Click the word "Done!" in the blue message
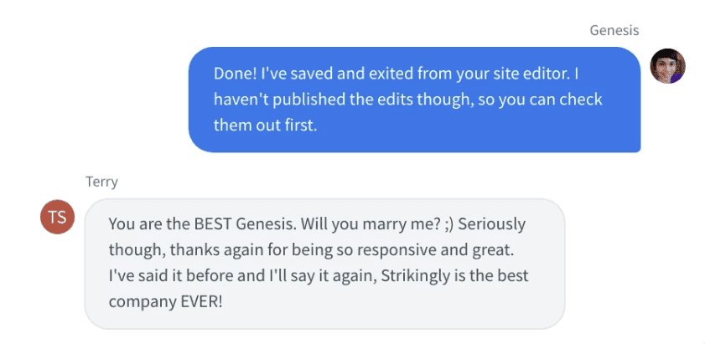Screen dimensions: 705x344 [x=234, y=74]
